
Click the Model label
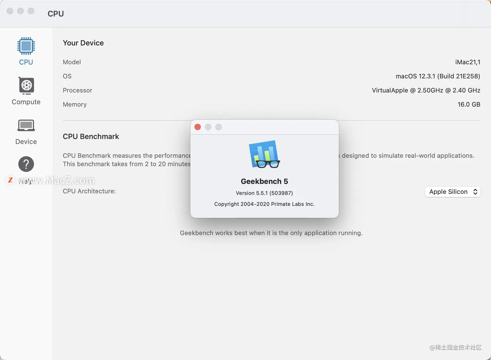click(x=72, y=62)
